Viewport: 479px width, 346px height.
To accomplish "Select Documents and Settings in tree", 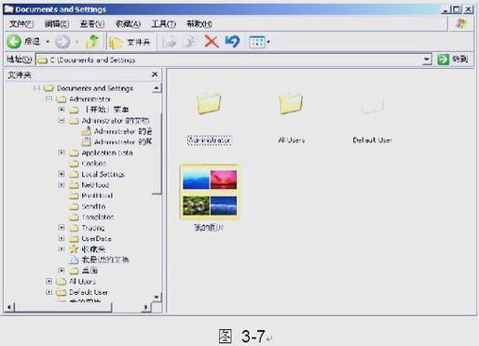I will click(x=95, y=88).
